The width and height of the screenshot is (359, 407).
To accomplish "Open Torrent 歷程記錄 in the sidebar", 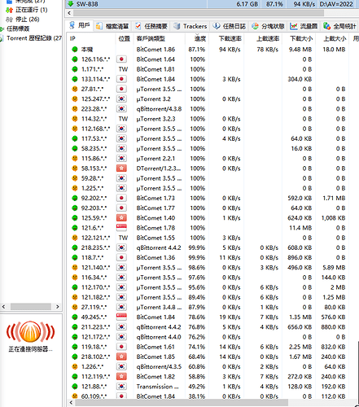I will tap(34, 38).
